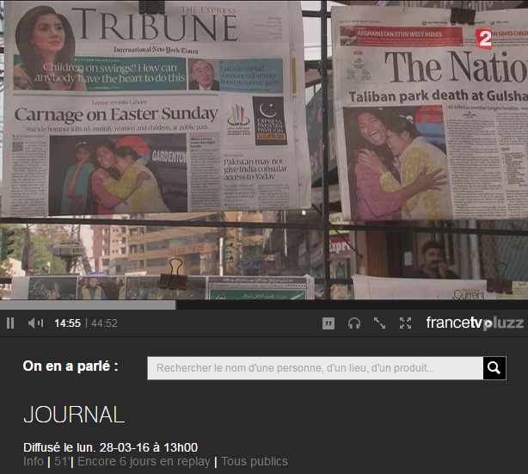Screen dimensions: 528x474
Task: Enter fullscreen mode with the four-corner icon
Action: (405, 323)
